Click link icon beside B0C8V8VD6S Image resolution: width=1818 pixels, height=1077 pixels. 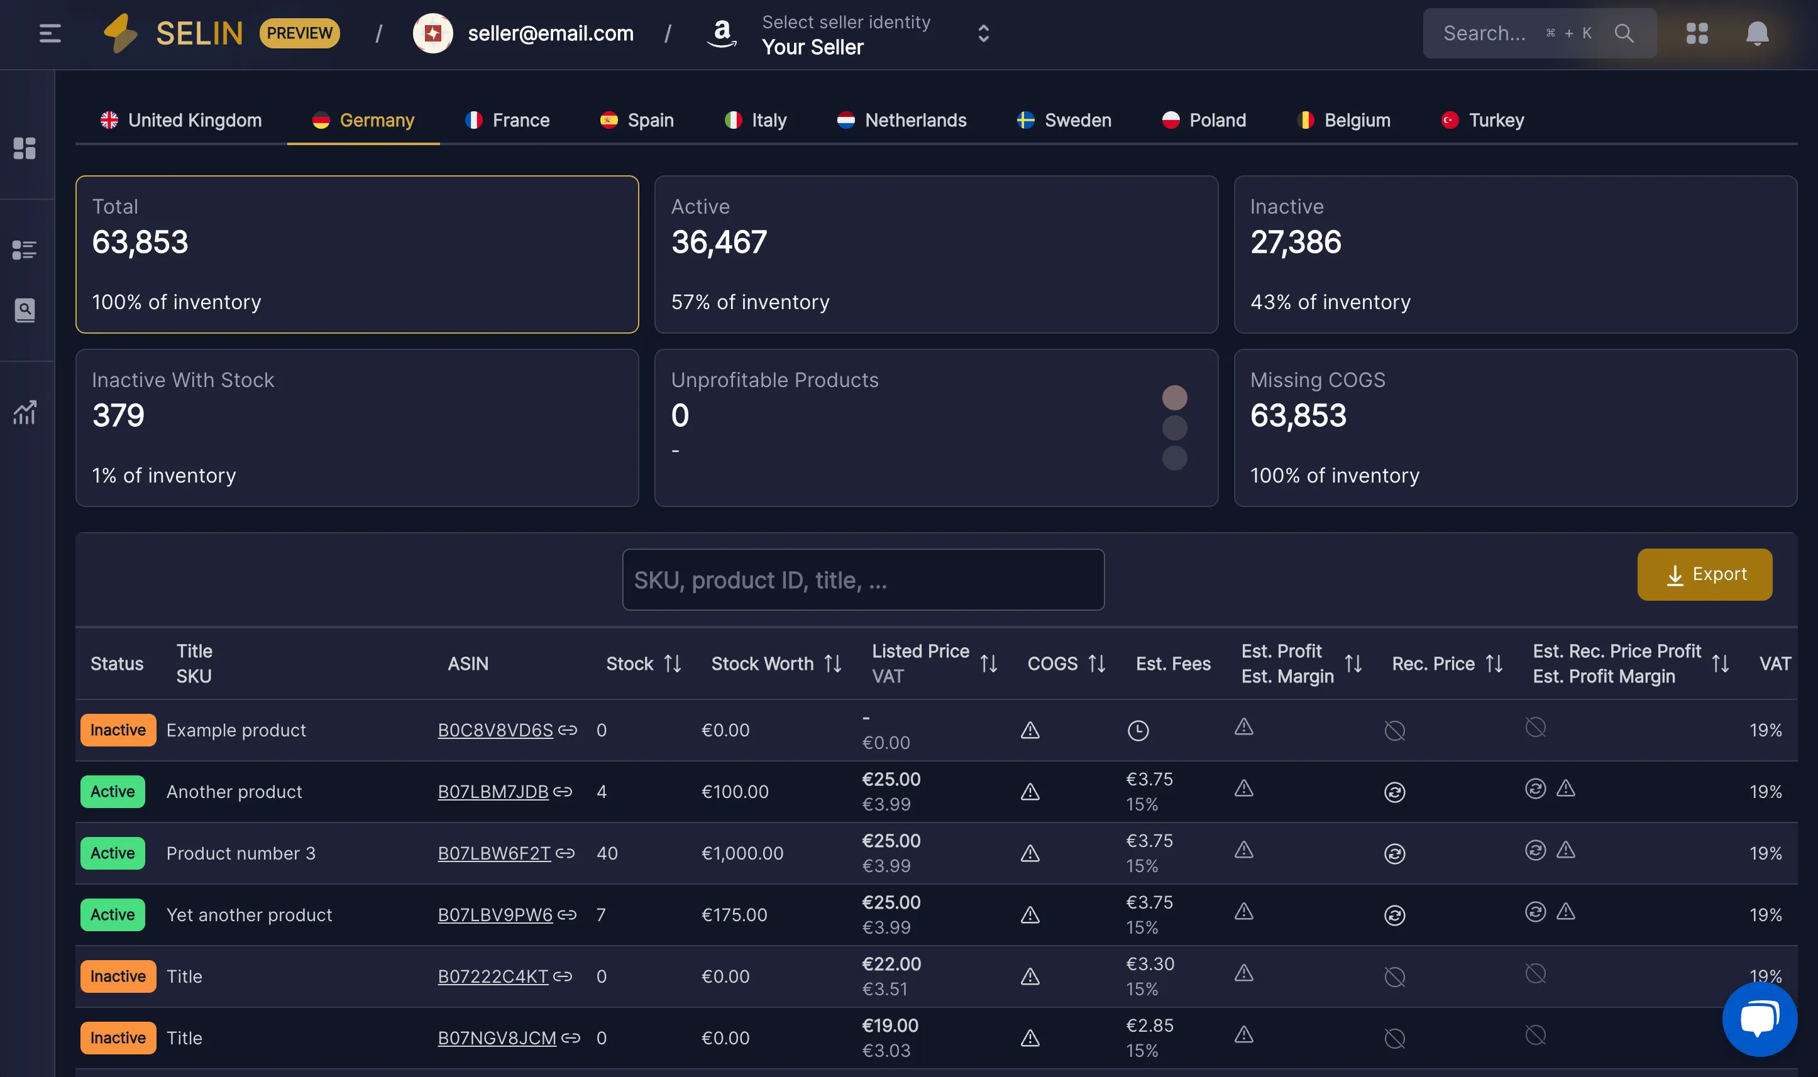(568, 730)
